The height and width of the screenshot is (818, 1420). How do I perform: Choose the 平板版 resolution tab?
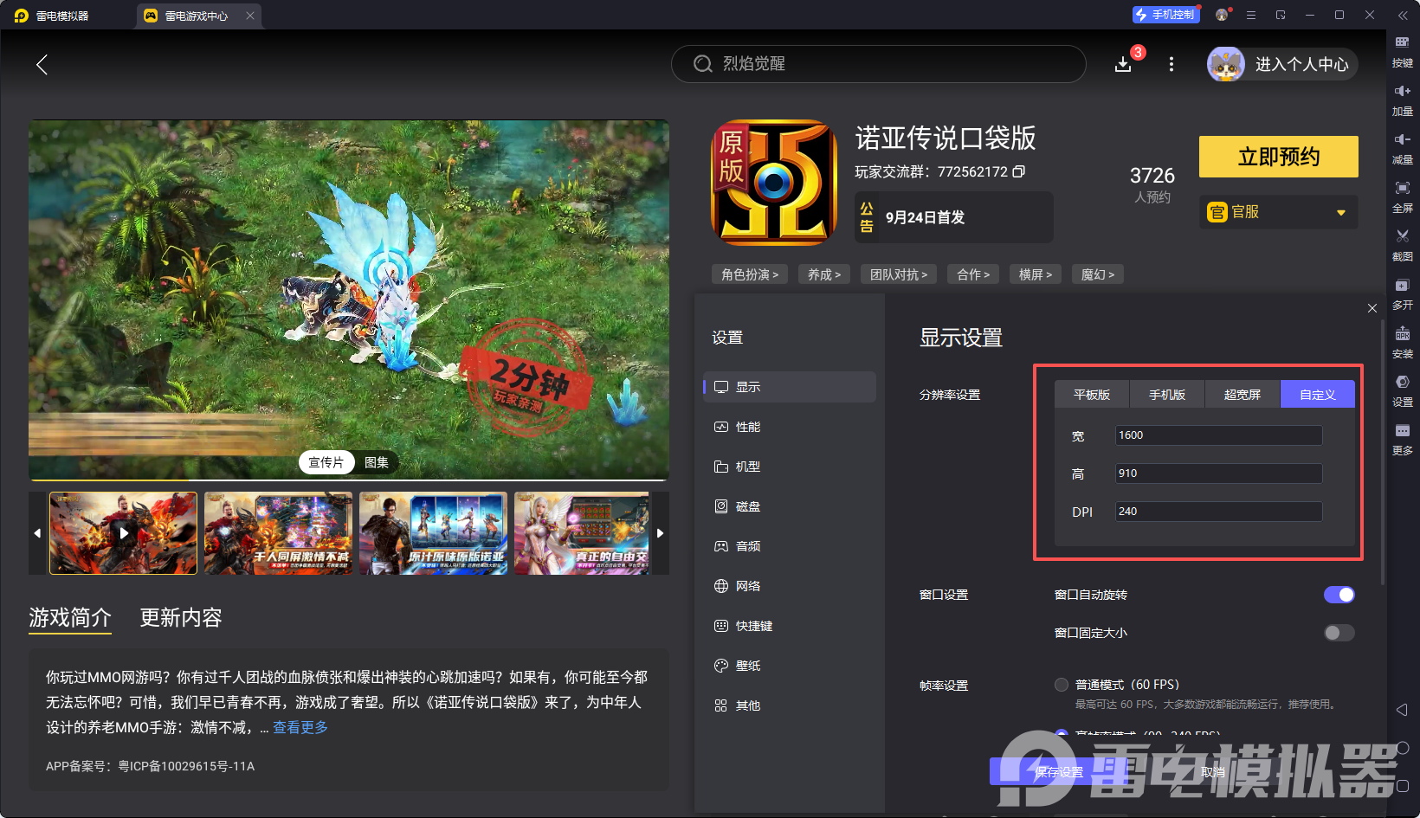click(x=1092, y=394)
